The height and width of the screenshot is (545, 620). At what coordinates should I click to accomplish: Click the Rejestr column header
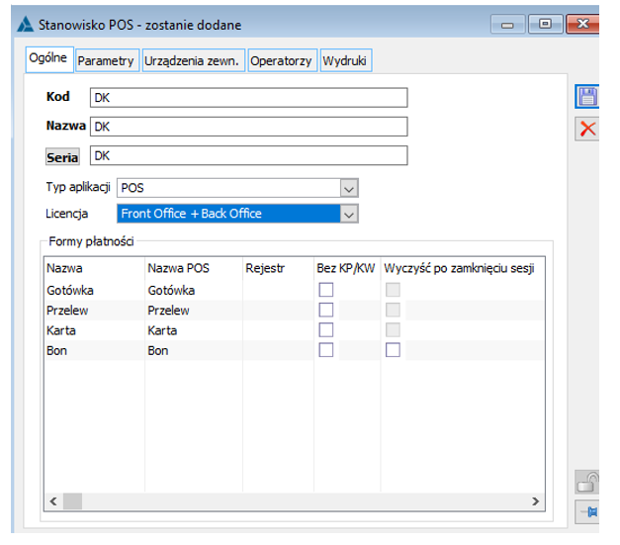pyautogui.click(x=279, y=268)
